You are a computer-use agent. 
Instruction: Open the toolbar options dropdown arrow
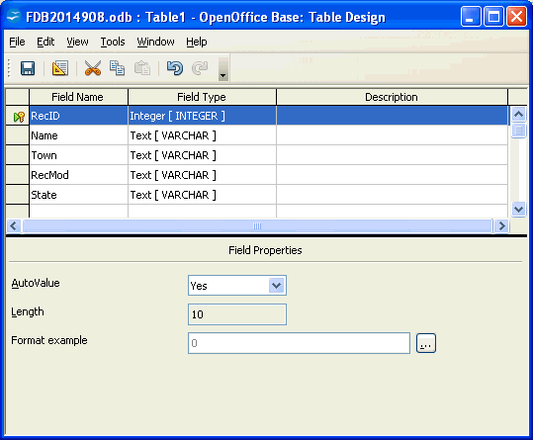pyautogui.click(x=223, y=69)
